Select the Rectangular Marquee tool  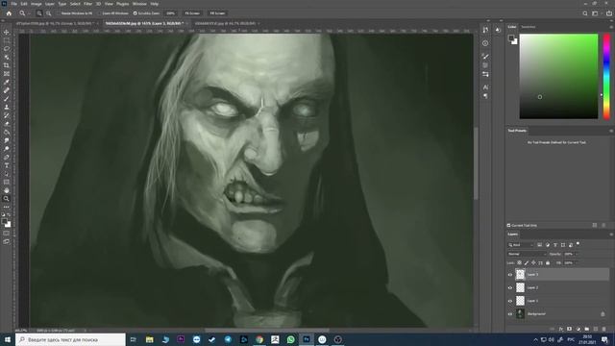(x=7, y=40)
